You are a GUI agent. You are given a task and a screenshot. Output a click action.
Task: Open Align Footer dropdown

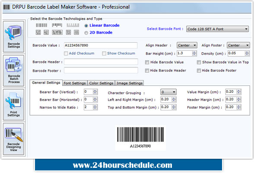coord(238,45)
